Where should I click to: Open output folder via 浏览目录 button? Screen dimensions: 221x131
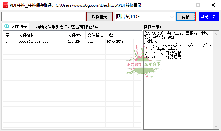208,17
